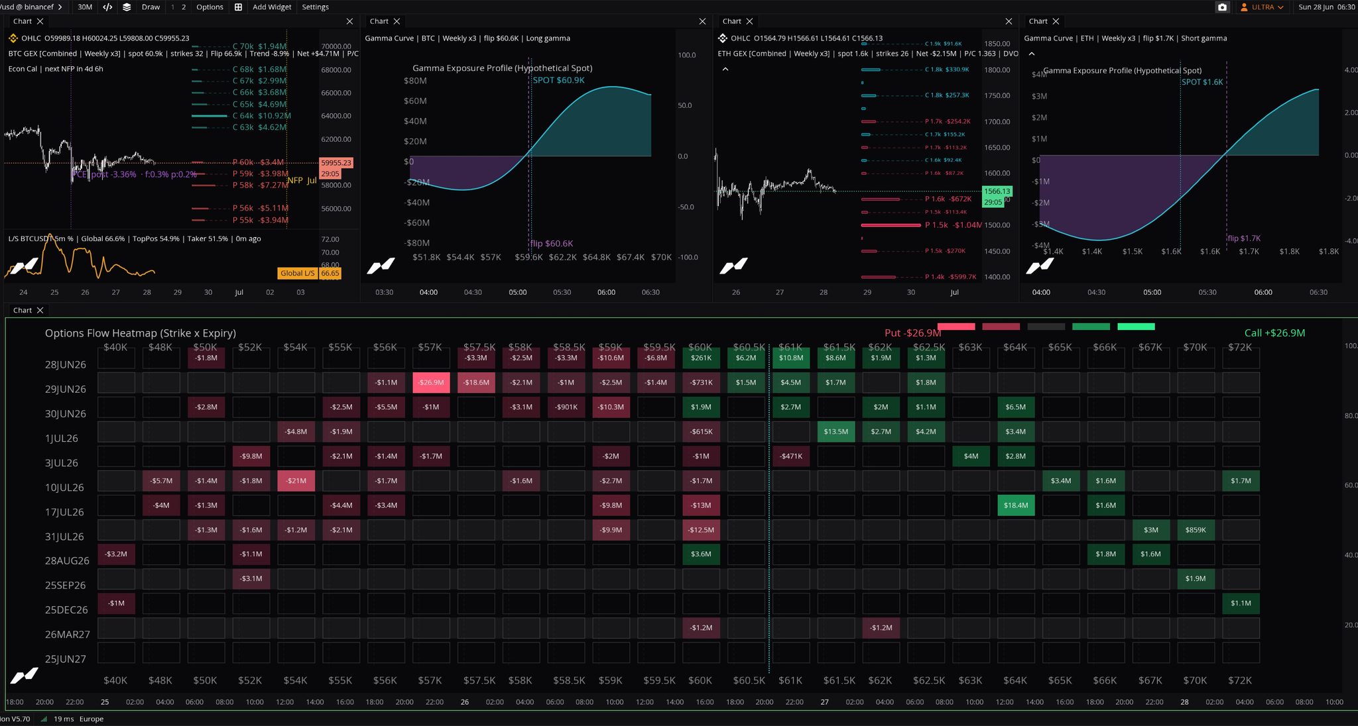1358x726 pixels.
Task: Click the flip $60.6K marker on BTC gamma curve
Action: click(x=552, y=243)
